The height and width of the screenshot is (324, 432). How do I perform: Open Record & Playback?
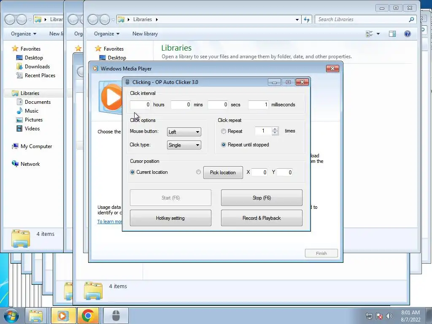[x=262, y=218]
